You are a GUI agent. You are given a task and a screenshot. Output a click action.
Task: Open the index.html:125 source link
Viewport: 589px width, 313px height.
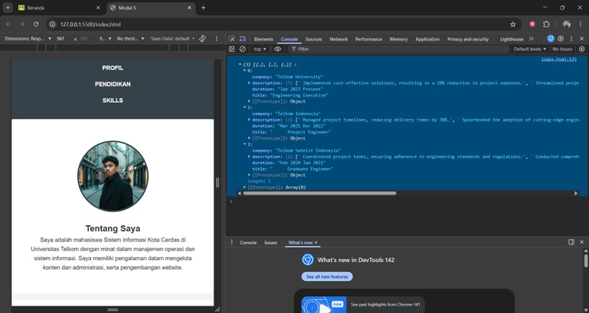coord(558,59)
